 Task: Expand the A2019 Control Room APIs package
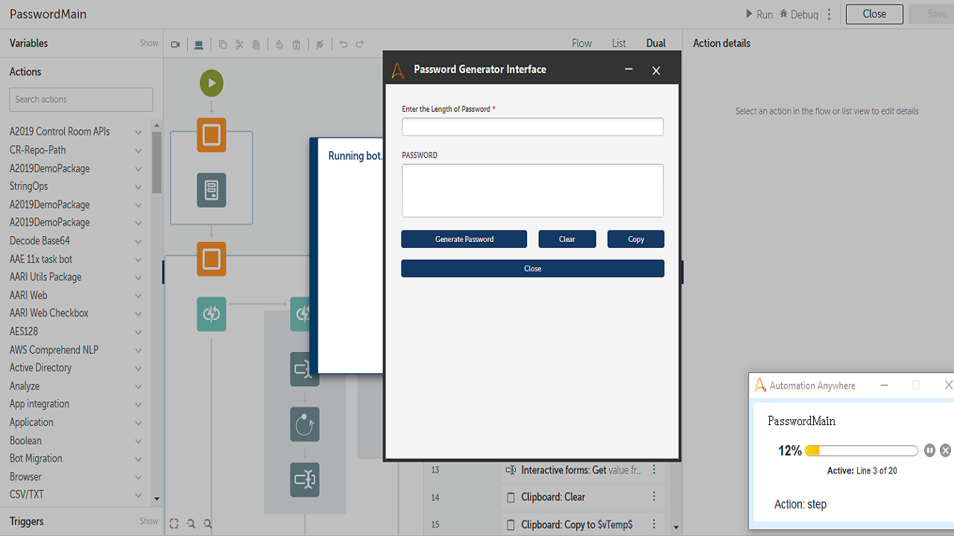pos(138,132)
